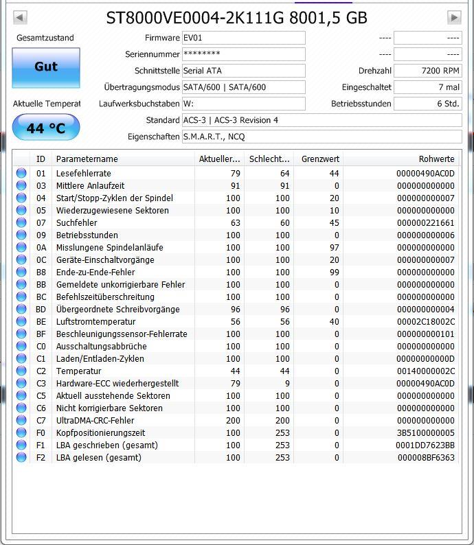Click status icon for Suchfehler row
The image size is (474, 545).
(21, 222)
